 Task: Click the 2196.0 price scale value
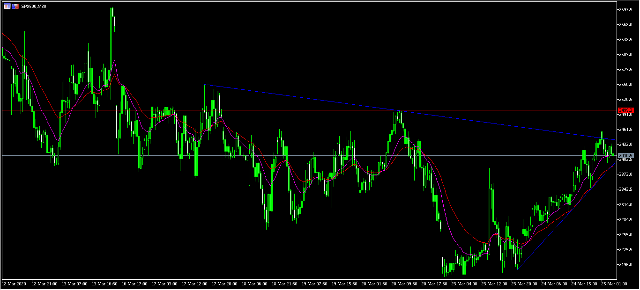click(x=626, y=264)
